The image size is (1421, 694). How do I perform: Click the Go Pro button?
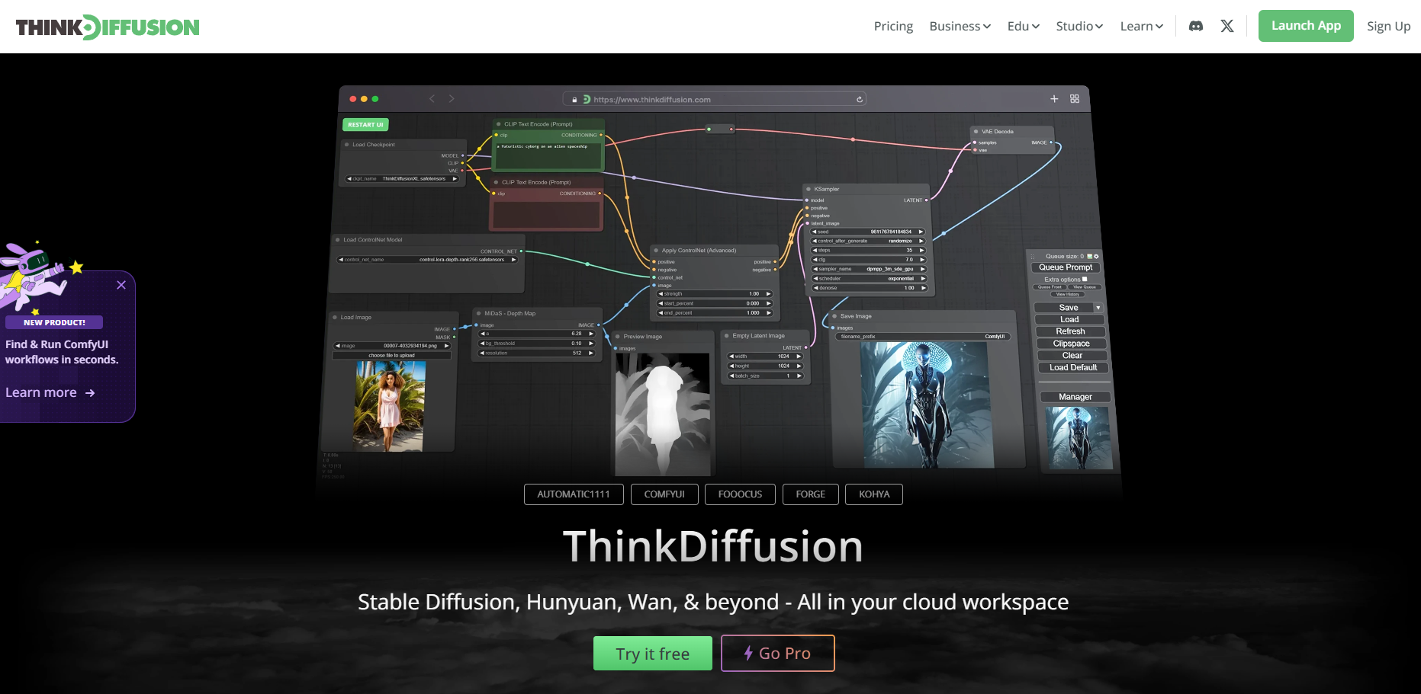[778, 654]
